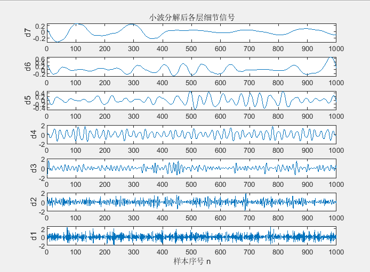The image size is (370, 272).
Task: Click the 800 tick label under d5 plot
Action: click(278, 117)
